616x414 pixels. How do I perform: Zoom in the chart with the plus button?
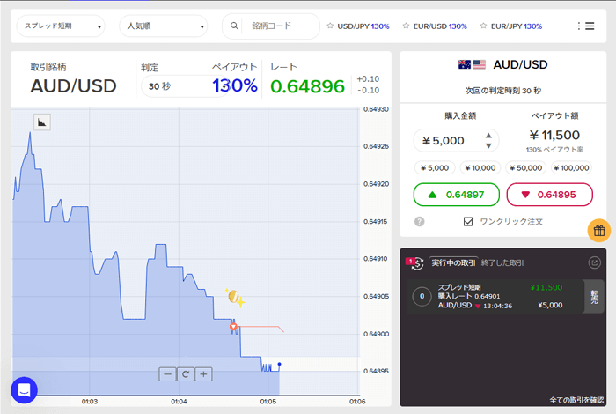click(x=203, y=374)
